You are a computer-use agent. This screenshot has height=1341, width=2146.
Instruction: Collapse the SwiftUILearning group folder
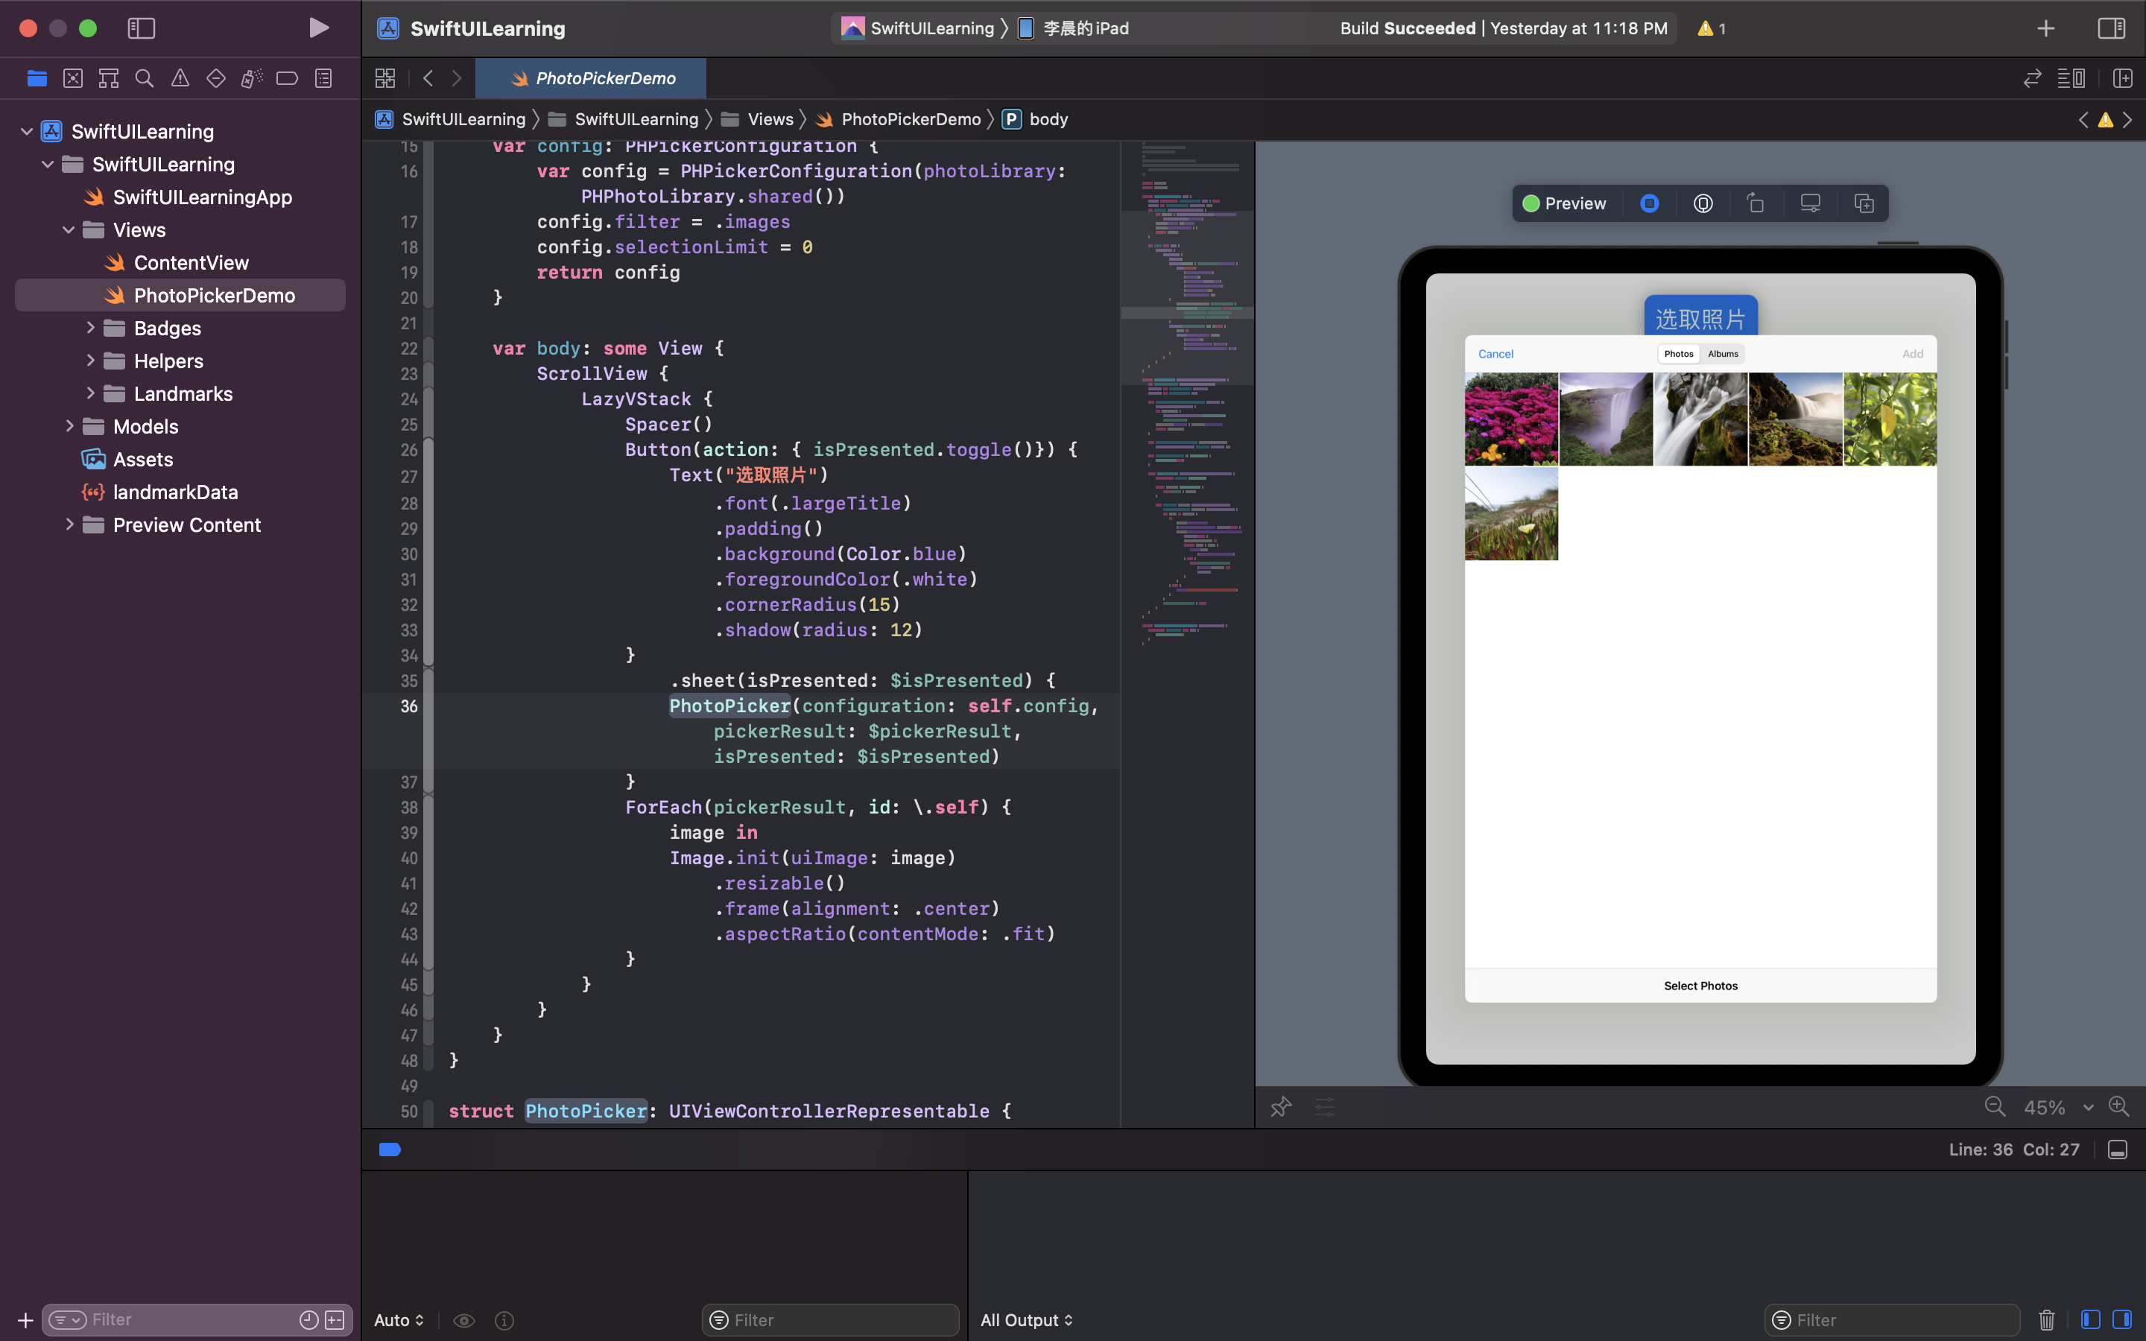48,164
